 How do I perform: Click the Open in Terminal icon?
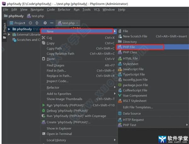click(x=44, y=134)
